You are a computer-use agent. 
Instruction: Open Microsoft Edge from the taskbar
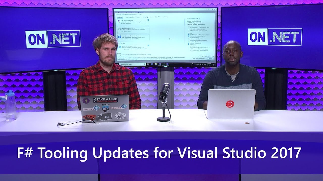pos(152,64)
